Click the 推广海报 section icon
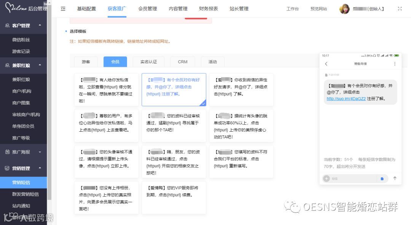This screenshot has width=411, height=225. pos(7,152)
